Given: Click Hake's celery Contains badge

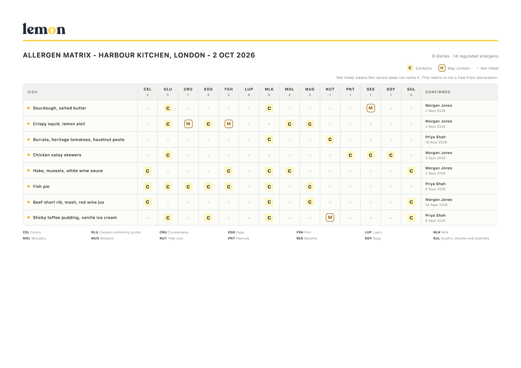Looking at the screenshot, I should 148,171.
